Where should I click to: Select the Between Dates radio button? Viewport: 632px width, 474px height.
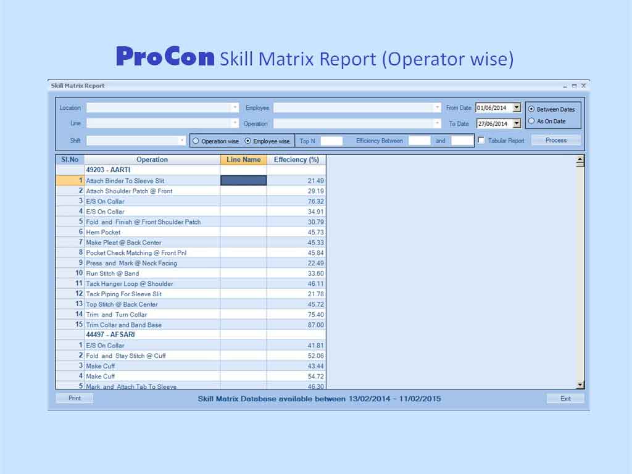[531, 109]
